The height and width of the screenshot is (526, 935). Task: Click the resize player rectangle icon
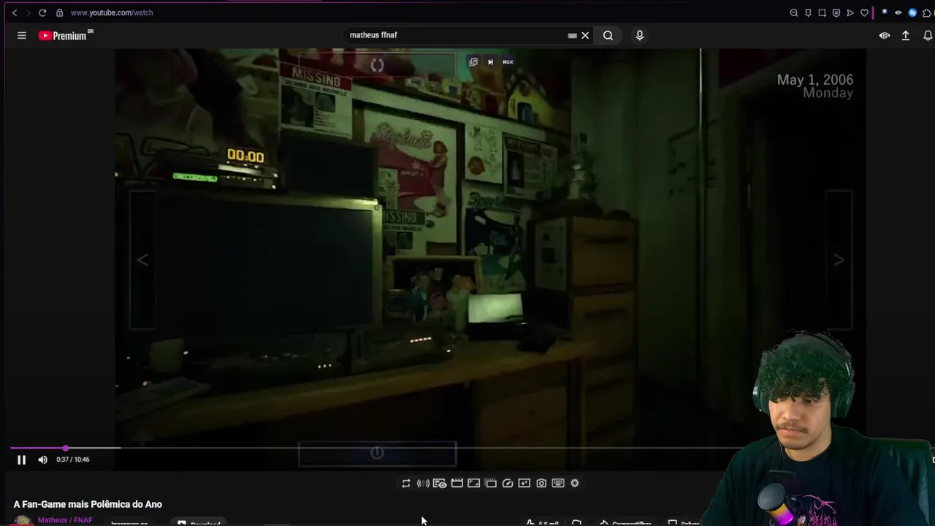click(473, 483)
